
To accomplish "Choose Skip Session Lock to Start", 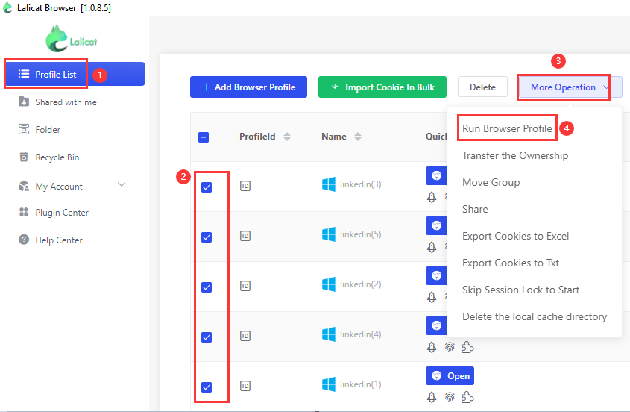I will coord(520,290).
